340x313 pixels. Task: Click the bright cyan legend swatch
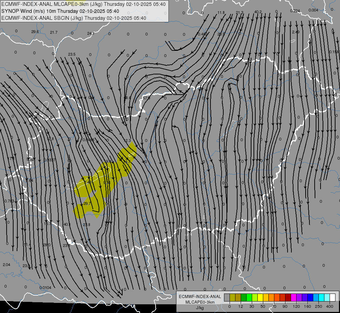321,297
